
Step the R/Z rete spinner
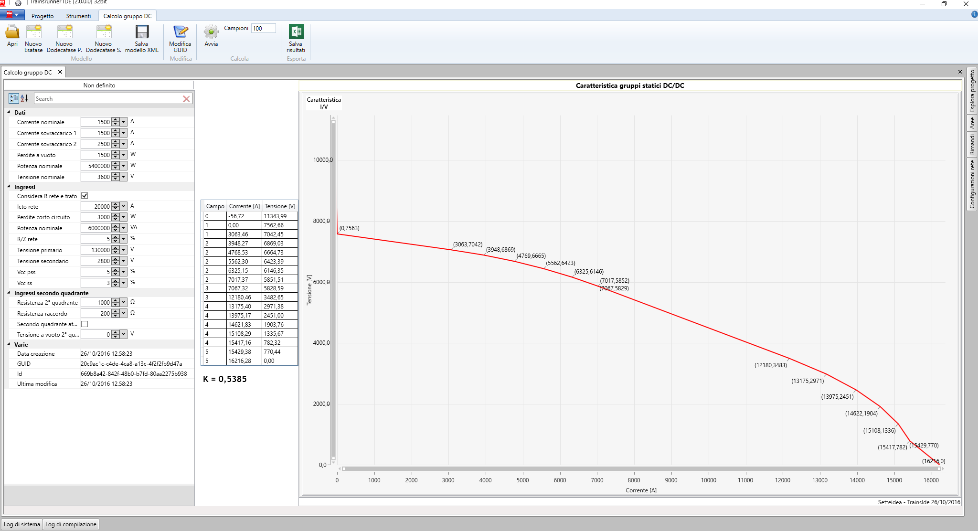point(115,239)
